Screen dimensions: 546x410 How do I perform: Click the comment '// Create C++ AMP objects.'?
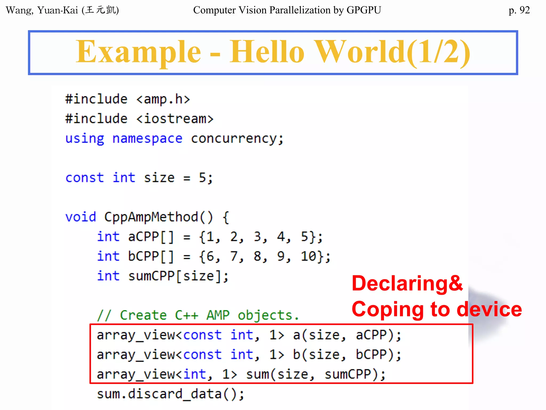click(x=198, y=315)
